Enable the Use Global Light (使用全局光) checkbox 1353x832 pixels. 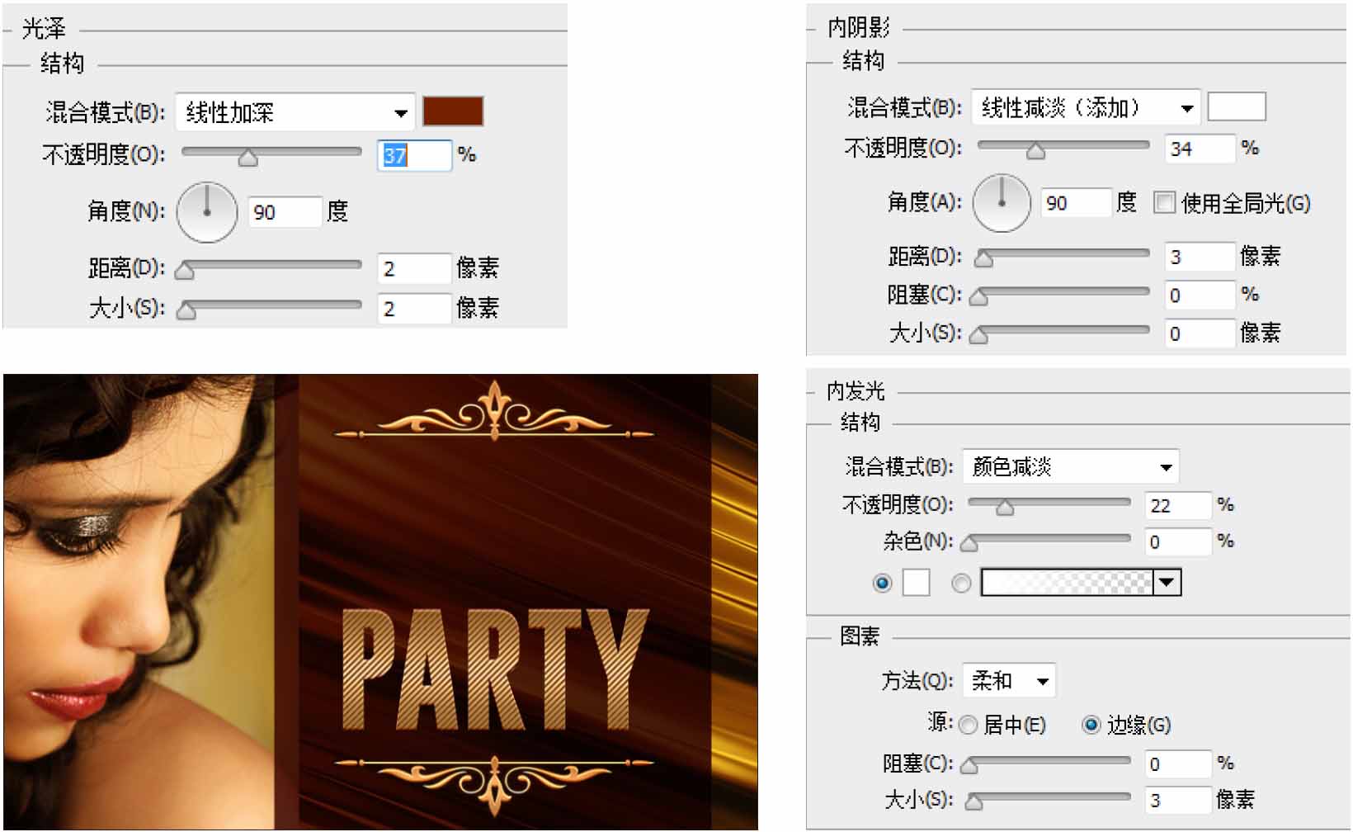(x=1164, y=202)
